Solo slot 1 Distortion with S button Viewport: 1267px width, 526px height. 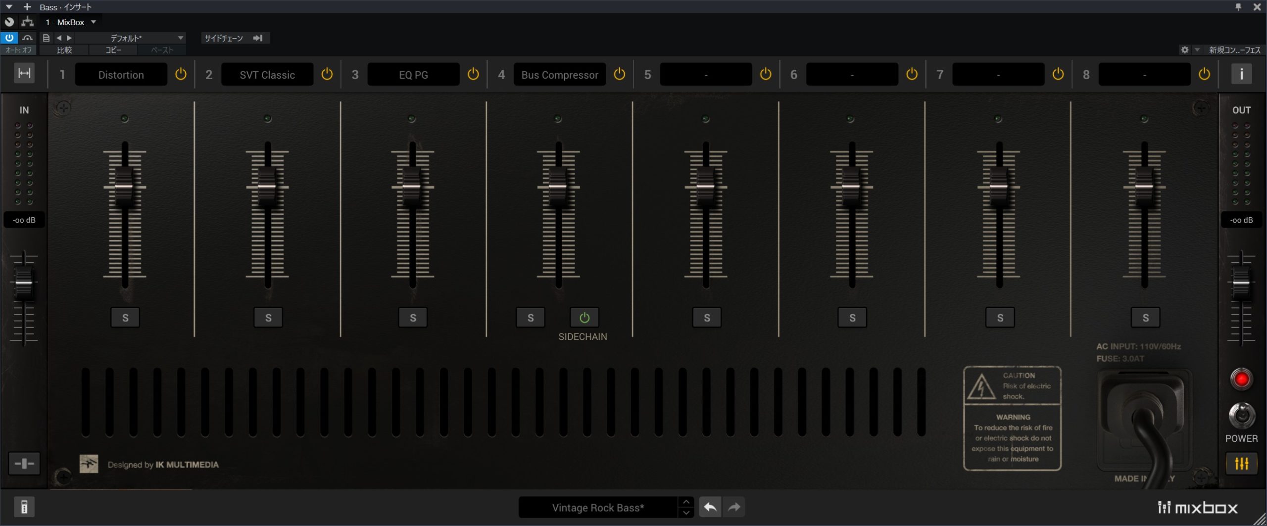click(x=125, y=318)
